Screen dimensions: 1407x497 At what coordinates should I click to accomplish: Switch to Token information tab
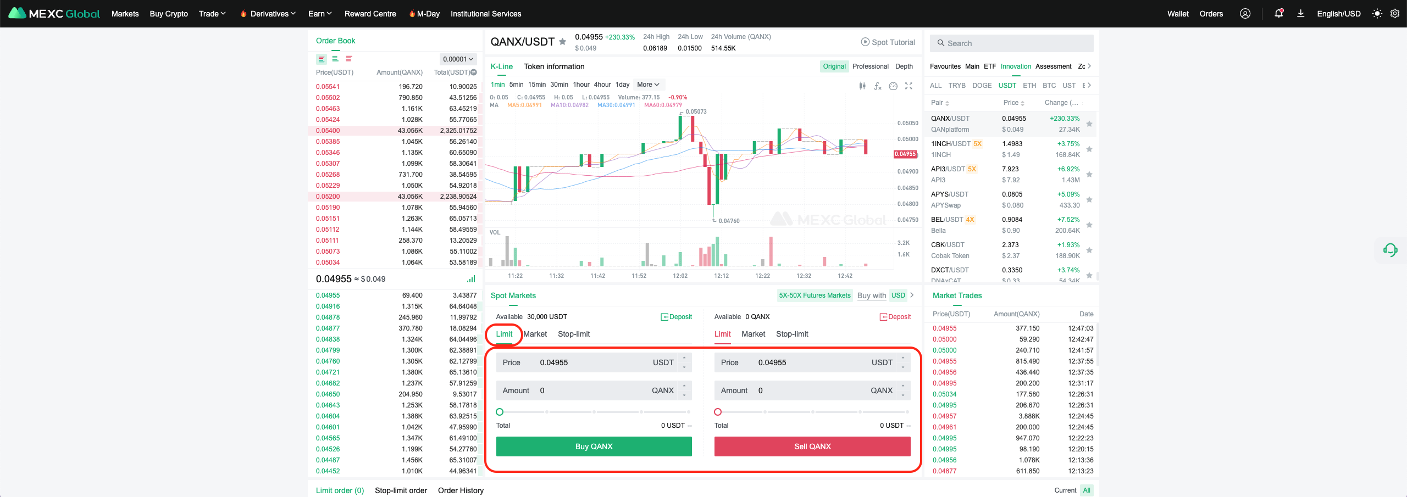coord(554,66)
